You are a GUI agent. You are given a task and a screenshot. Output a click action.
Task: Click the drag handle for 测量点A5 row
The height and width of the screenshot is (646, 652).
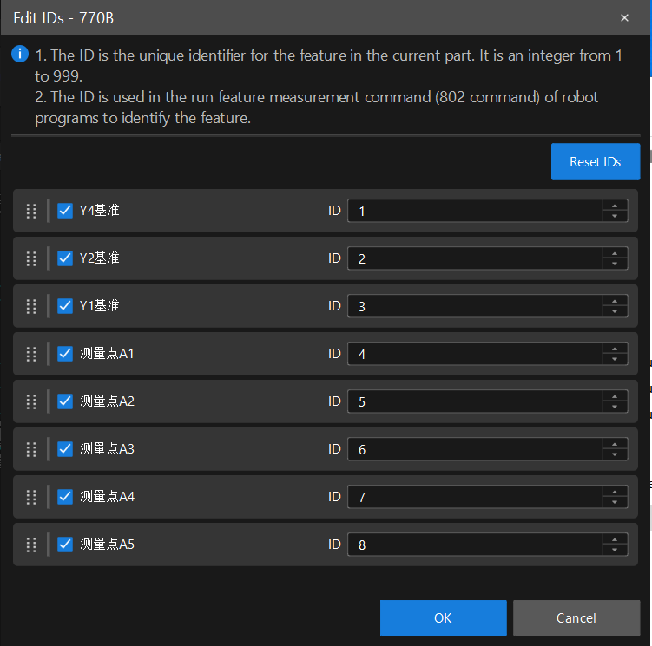pyautogui.click(x=31, y=545)
